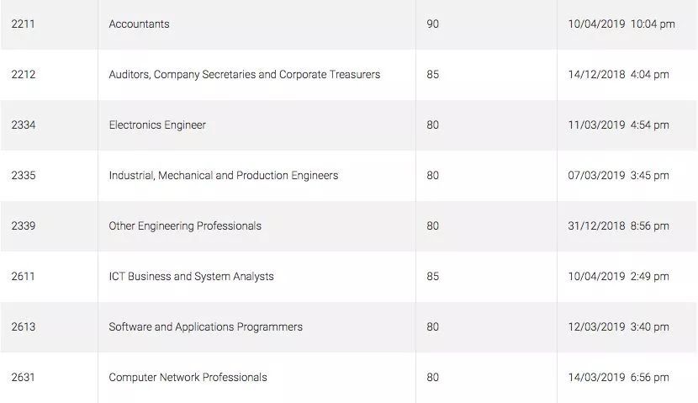Click date 14/12/2018 4:04 pm
Image resolution: width=698 pixels, height=403 pixels.
pyautogui.click(x=618, y=74)
